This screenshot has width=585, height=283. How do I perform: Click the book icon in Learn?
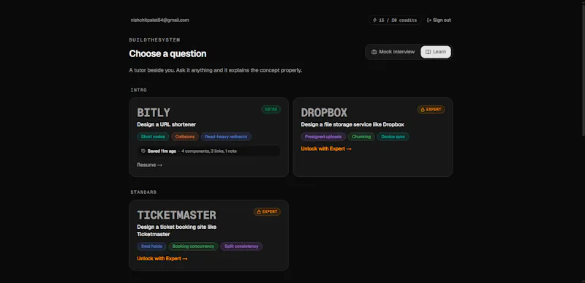click(428, 52)
